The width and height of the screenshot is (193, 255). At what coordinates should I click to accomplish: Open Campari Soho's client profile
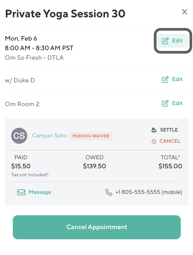click(50, 136)
